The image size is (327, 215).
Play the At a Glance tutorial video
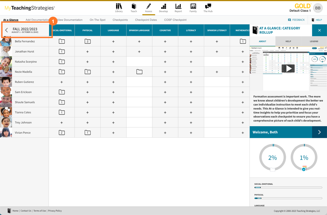click(x=288, y=68)
